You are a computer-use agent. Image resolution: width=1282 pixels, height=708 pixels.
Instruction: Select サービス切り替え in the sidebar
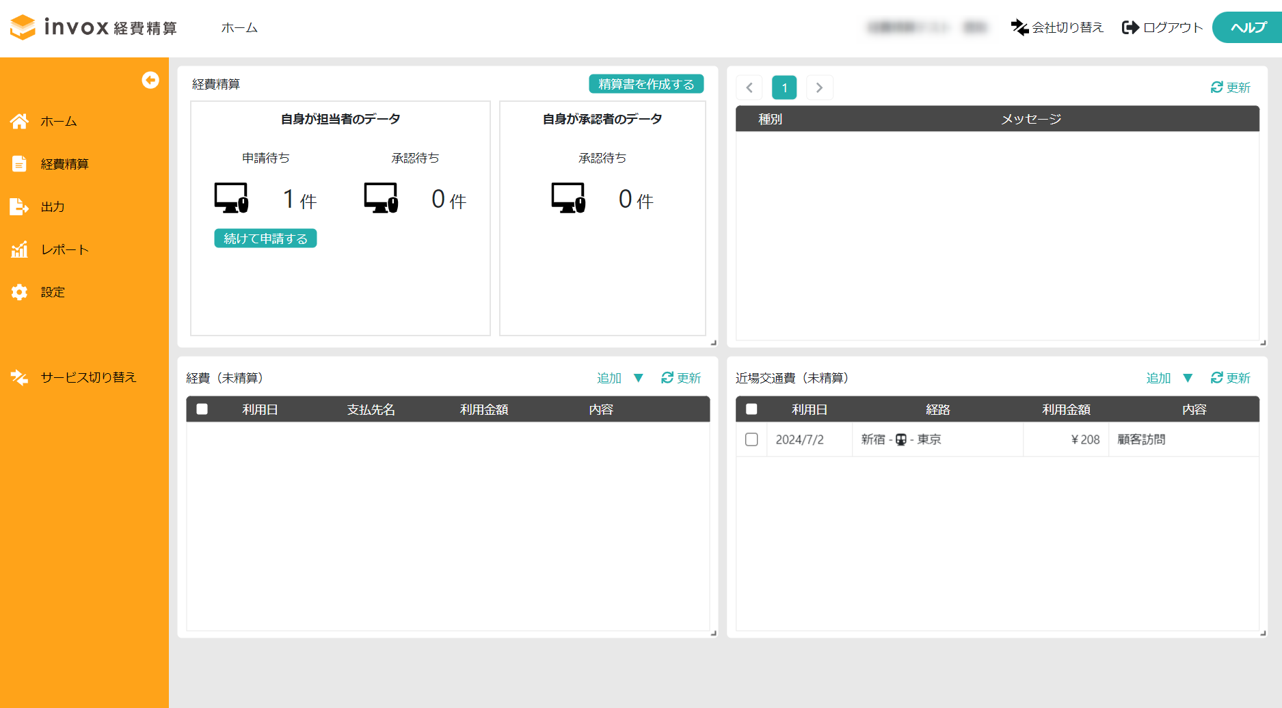point(89,377)
